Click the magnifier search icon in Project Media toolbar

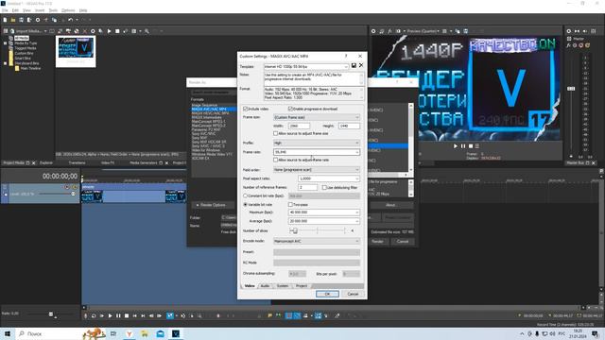tap(147, 31)
